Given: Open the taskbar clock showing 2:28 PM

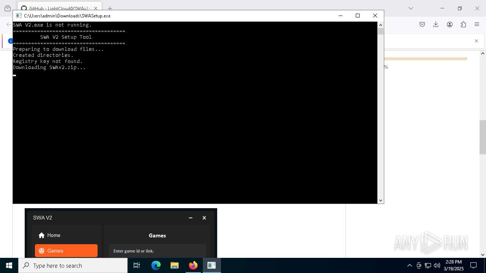Looking at the screenshot, I should coord(454,265).
